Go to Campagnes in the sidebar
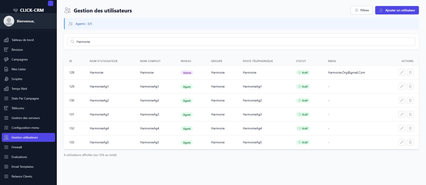The height and width of the screenshot is (185, 426). pyautogui.click(x=19, y=60)
